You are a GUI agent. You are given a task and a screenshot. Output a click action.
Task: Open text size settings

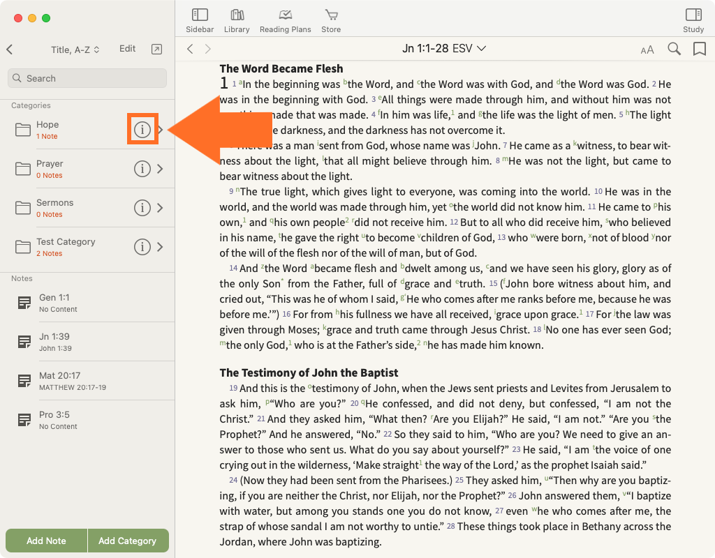click(647, 50)
